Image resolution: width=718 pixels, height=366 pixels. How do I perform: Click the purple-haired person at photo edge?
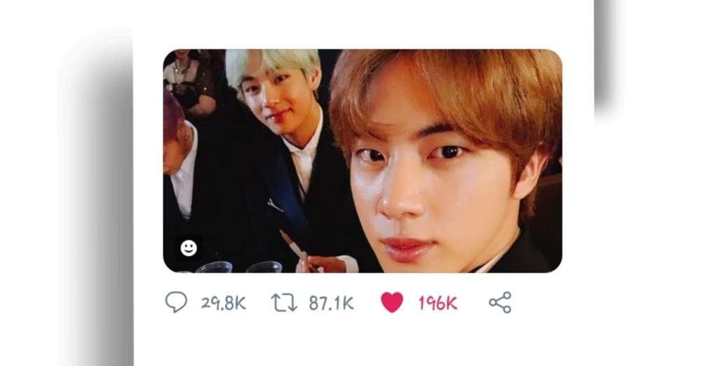[177, 155]
